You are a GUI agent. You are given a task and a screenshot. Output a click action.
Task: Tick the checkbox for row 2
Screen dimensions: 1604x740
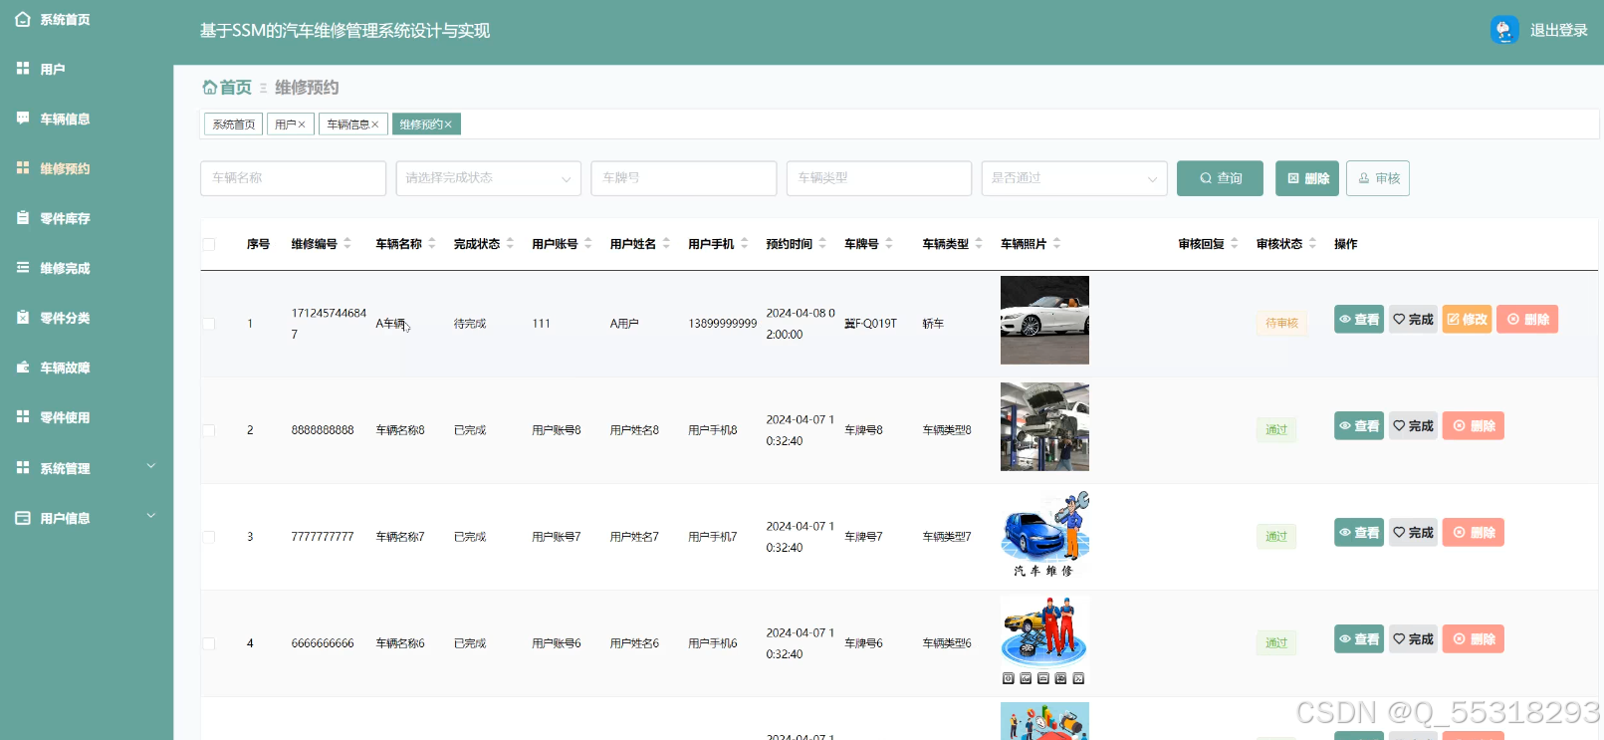point(209,430)
